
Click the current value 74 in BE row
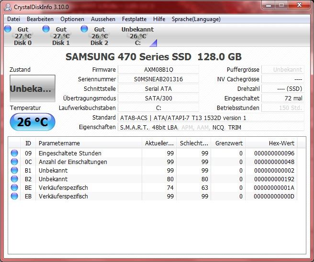coord(170,187)
